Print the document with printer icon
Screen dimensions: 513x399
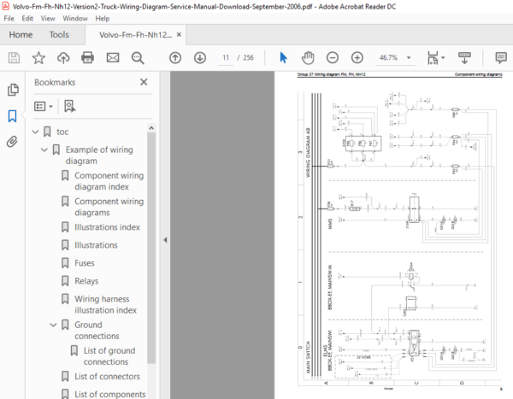tap(88, 58)
